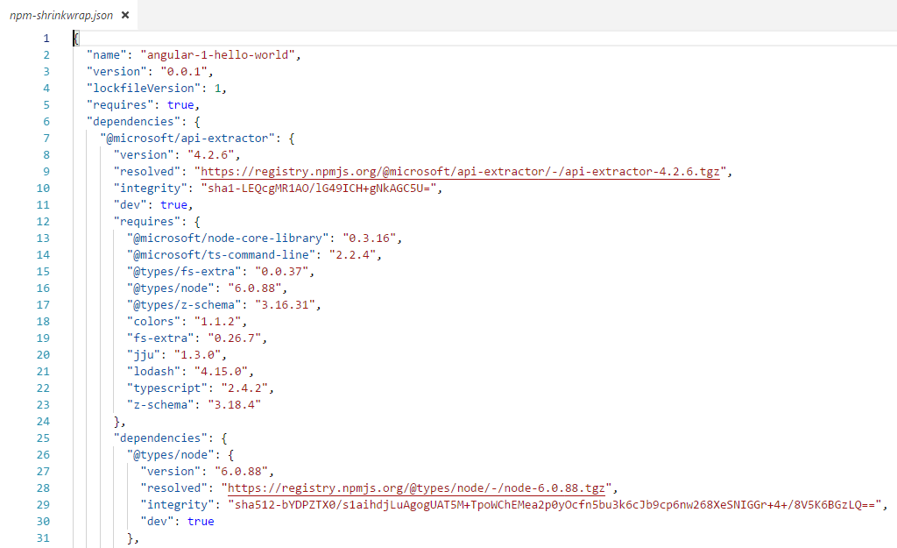The image size is (897, 548).
Task: Click the "@microsoft/node-core-library" entry
Action: point(230,238)
